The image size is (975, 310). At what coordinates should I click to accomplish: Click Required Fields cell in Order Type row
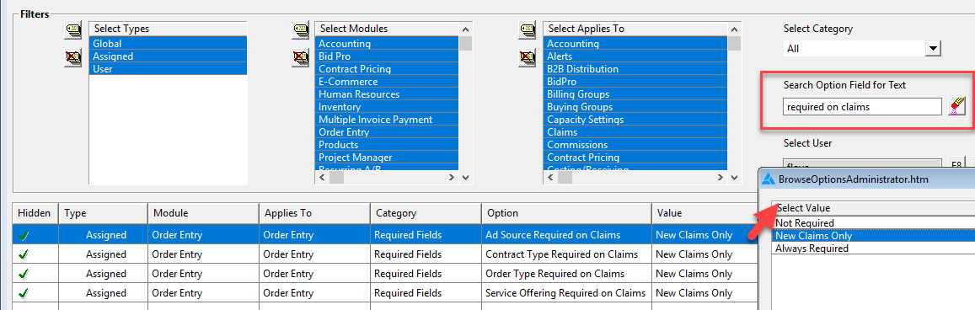point(426,273)
